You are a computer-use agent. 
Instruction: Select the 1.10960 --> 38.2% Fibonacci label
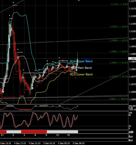[x=119, y=40]
